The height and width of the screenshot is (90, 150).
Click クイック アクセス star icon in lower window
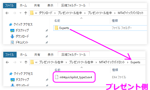tap(11, 74)
